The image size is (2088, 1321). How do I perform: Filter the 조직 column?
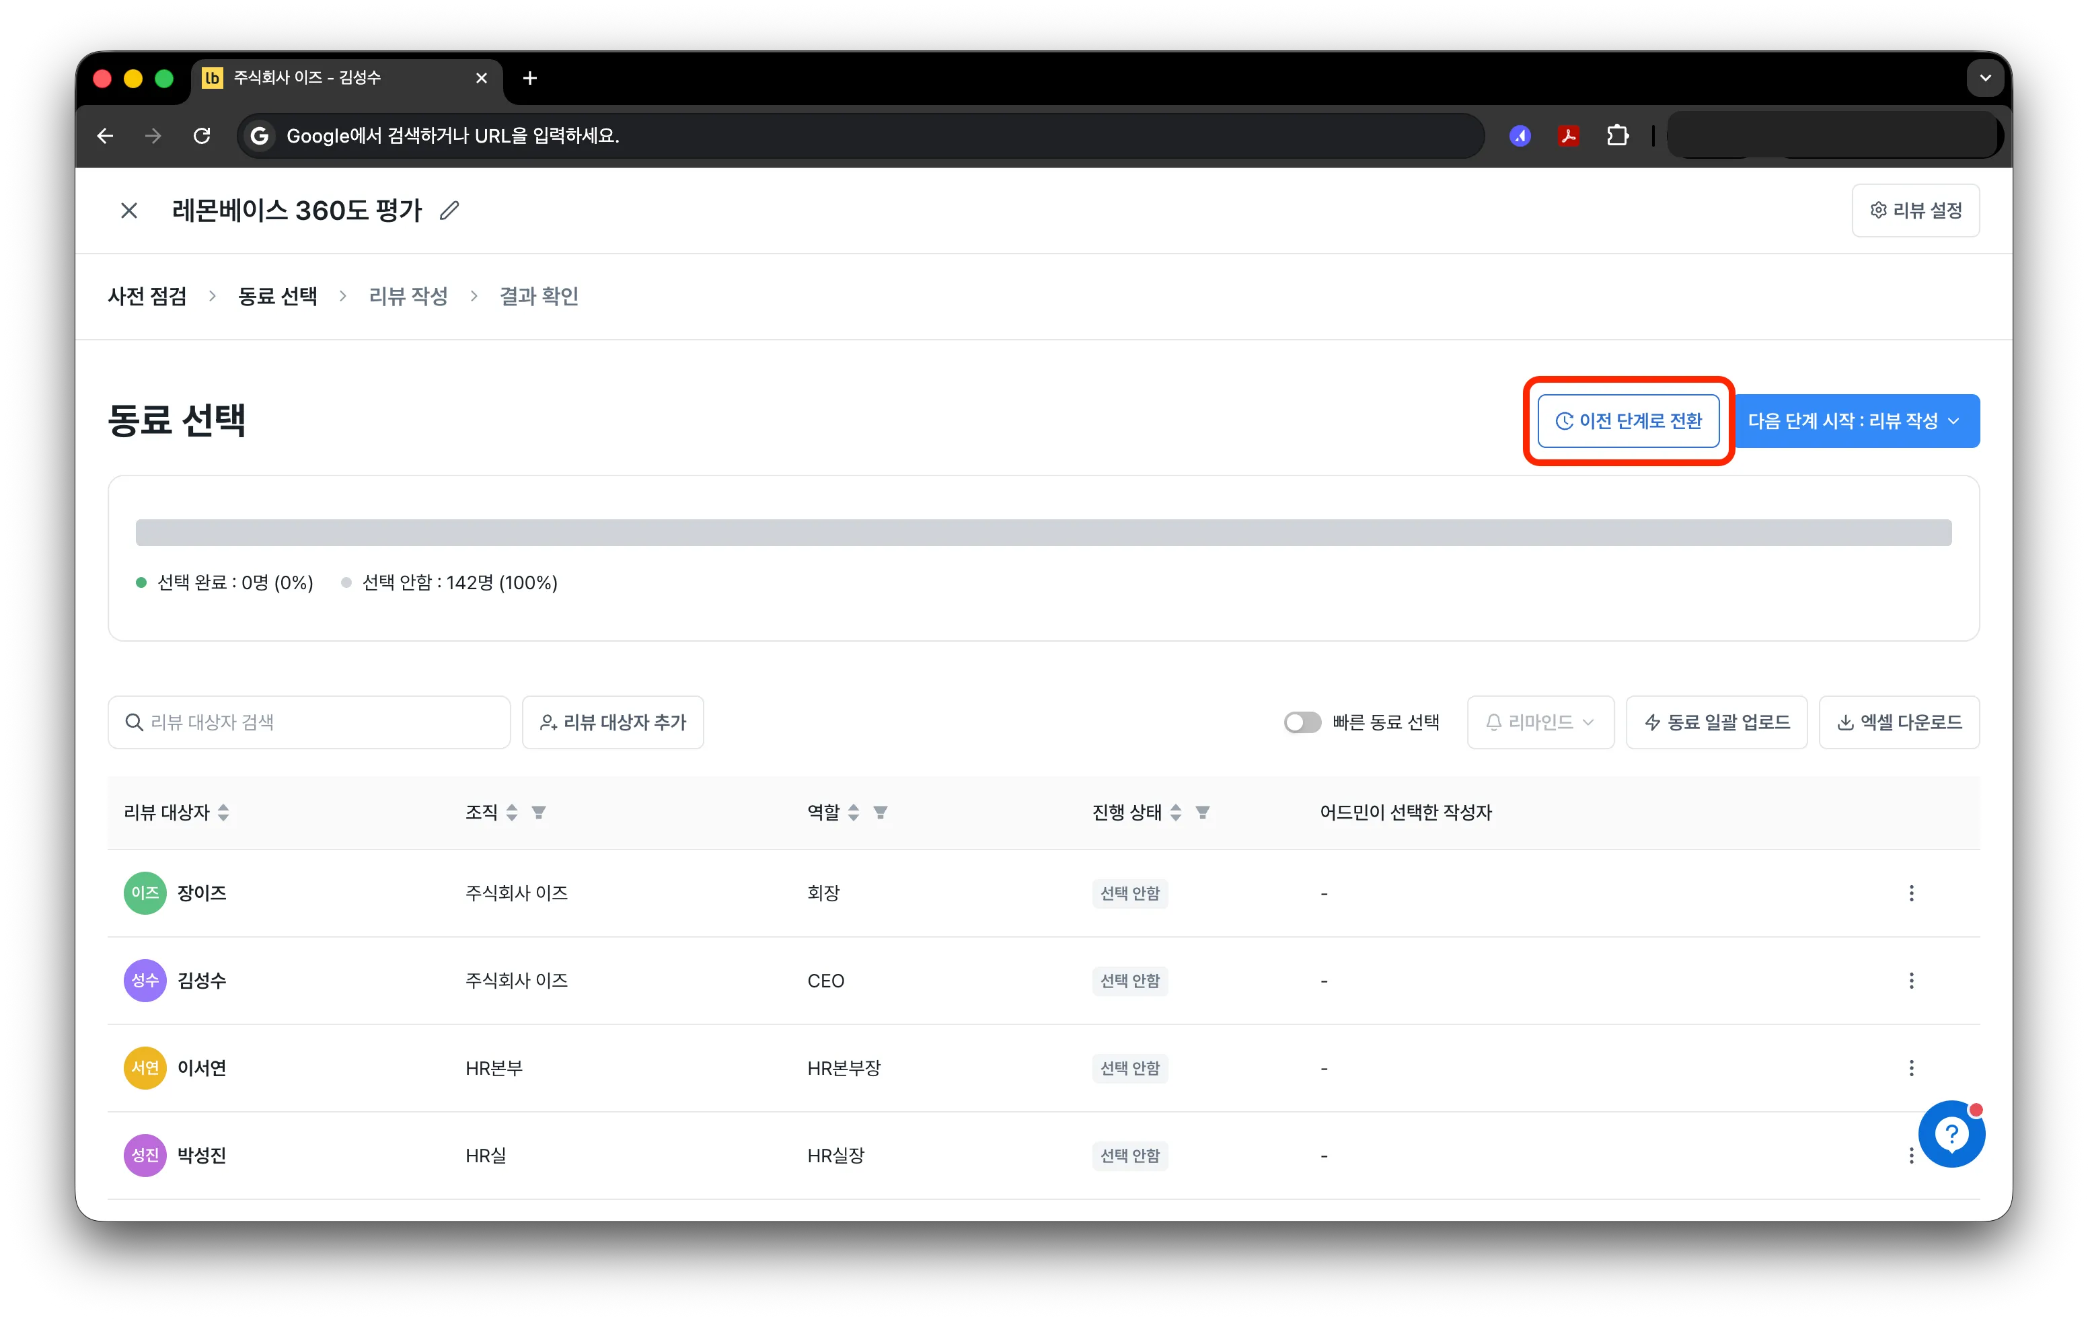(x=538, y=813)
